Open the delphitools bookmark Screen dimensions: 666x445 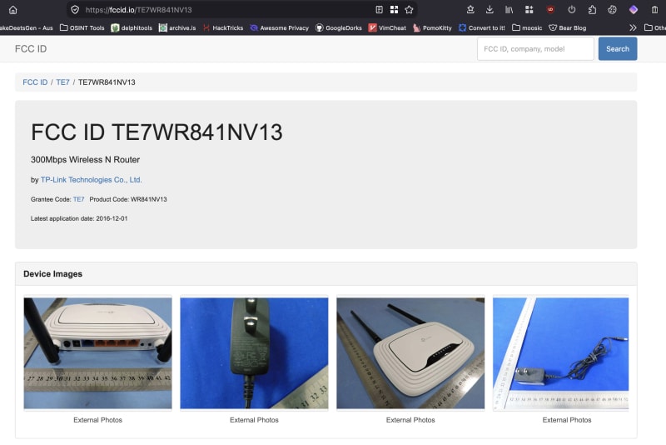point(132,27)
